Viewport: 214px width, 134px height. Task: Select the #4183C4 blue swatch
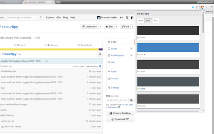point(168,48)
